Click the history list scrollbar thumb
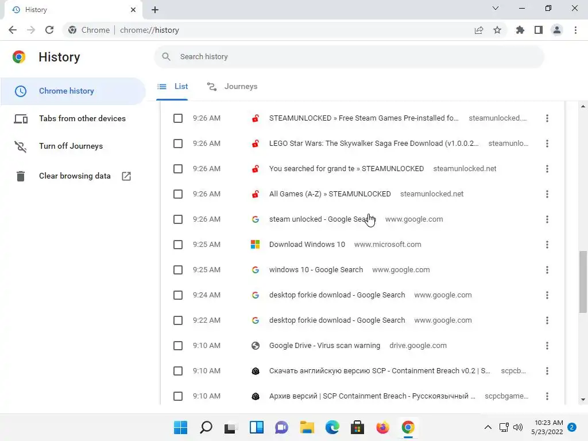This screenshot has width=588, height=441. [583, 281]
